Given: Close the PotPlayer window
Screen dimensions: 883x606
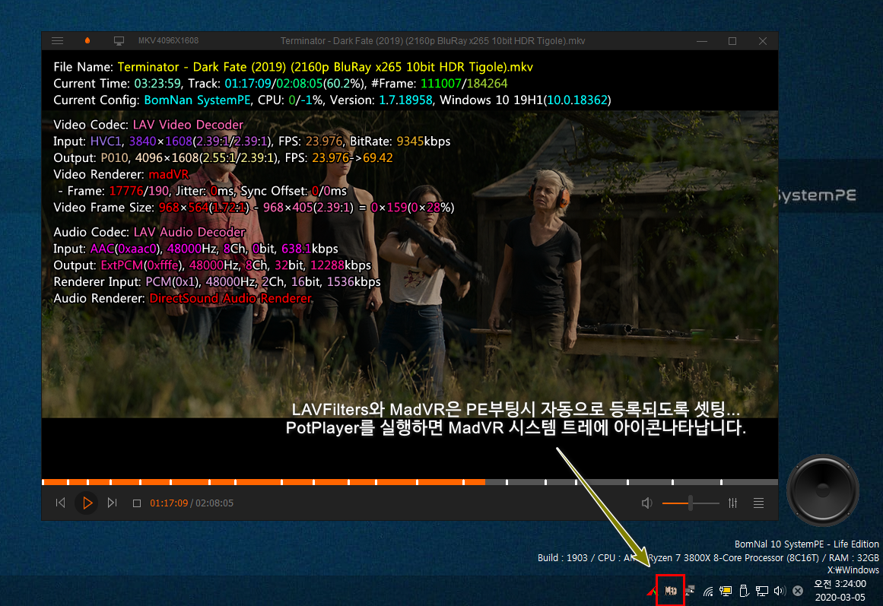Looking at the screenshot, I should click(763, 40).
